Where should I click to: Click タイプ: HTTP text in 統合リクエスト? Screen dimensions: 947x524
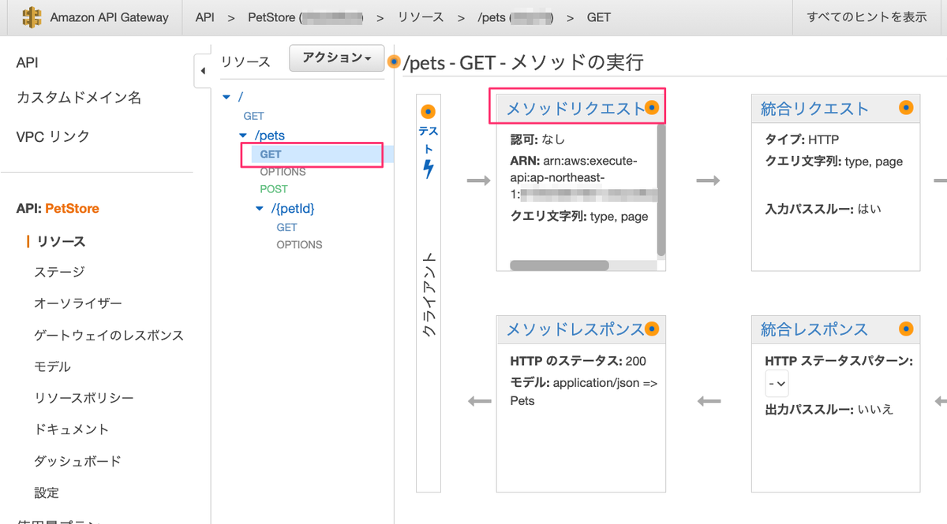tap(802, 139)
